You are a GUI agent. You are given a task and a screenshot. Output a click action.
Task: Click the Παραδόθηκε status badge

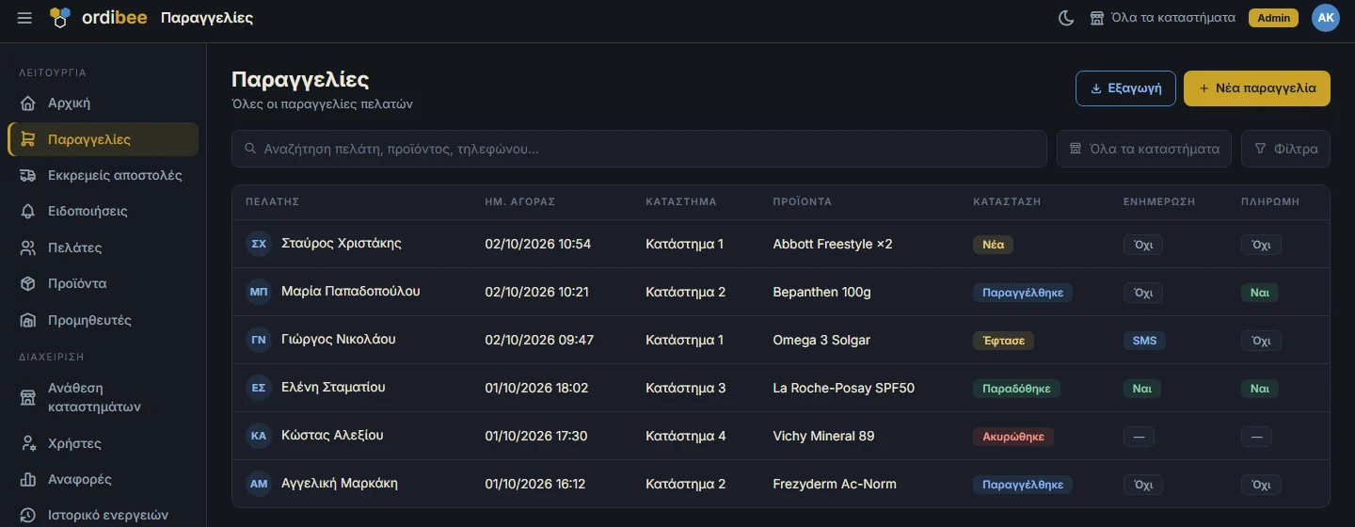[1017, 389]
